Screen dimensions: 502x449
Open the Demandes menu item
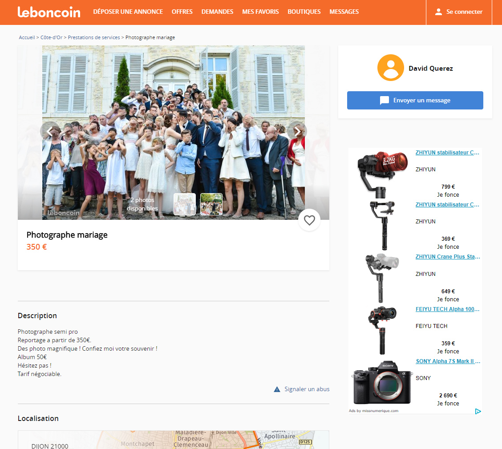[217, 12]
